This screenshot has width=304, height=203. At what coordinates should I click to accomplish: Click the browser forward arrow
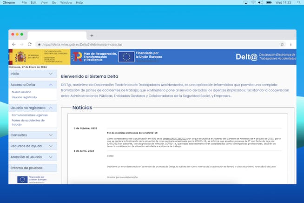pyautogui.click(x=21, y=44)
